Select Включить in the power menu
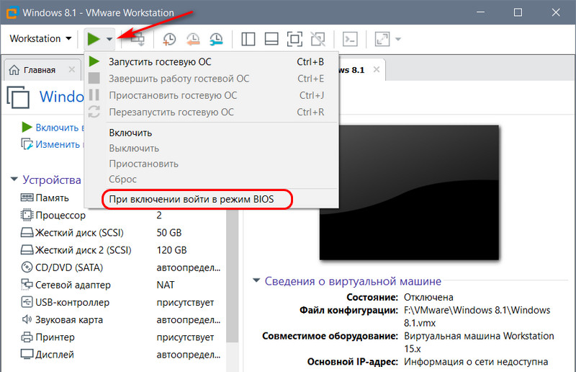 point(212,133)
